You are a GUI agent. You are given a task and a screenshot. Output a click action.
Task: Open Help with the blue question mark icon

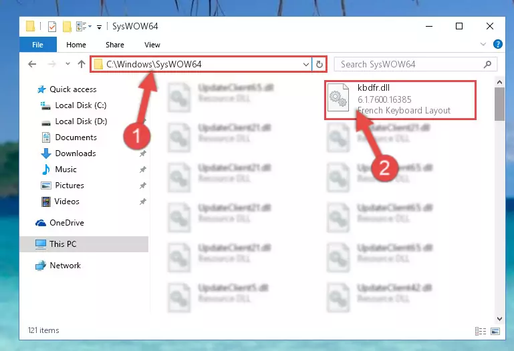tap(497, 44)
